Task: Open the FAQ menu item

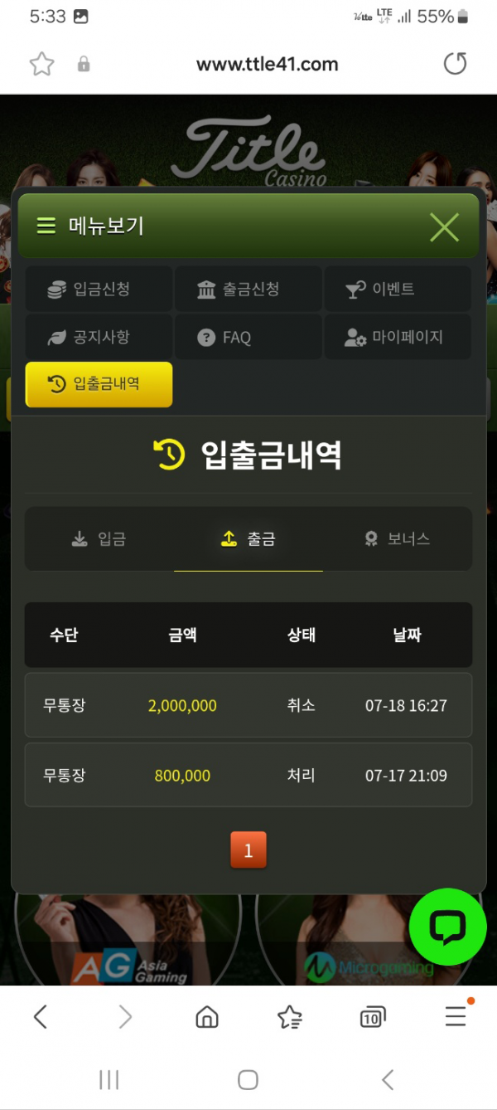Action: coord(248,337)
